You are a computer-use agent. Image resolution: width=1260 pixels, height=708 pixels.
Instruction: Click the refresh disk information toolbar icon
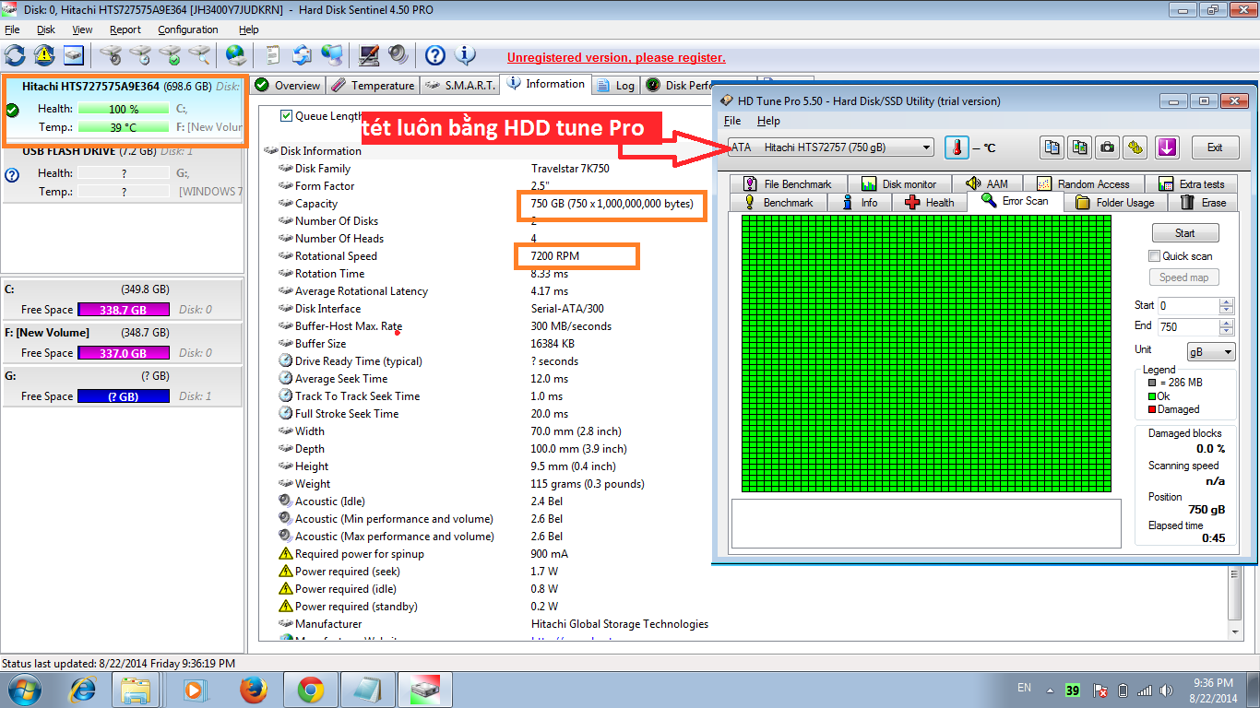pos(16,55)
